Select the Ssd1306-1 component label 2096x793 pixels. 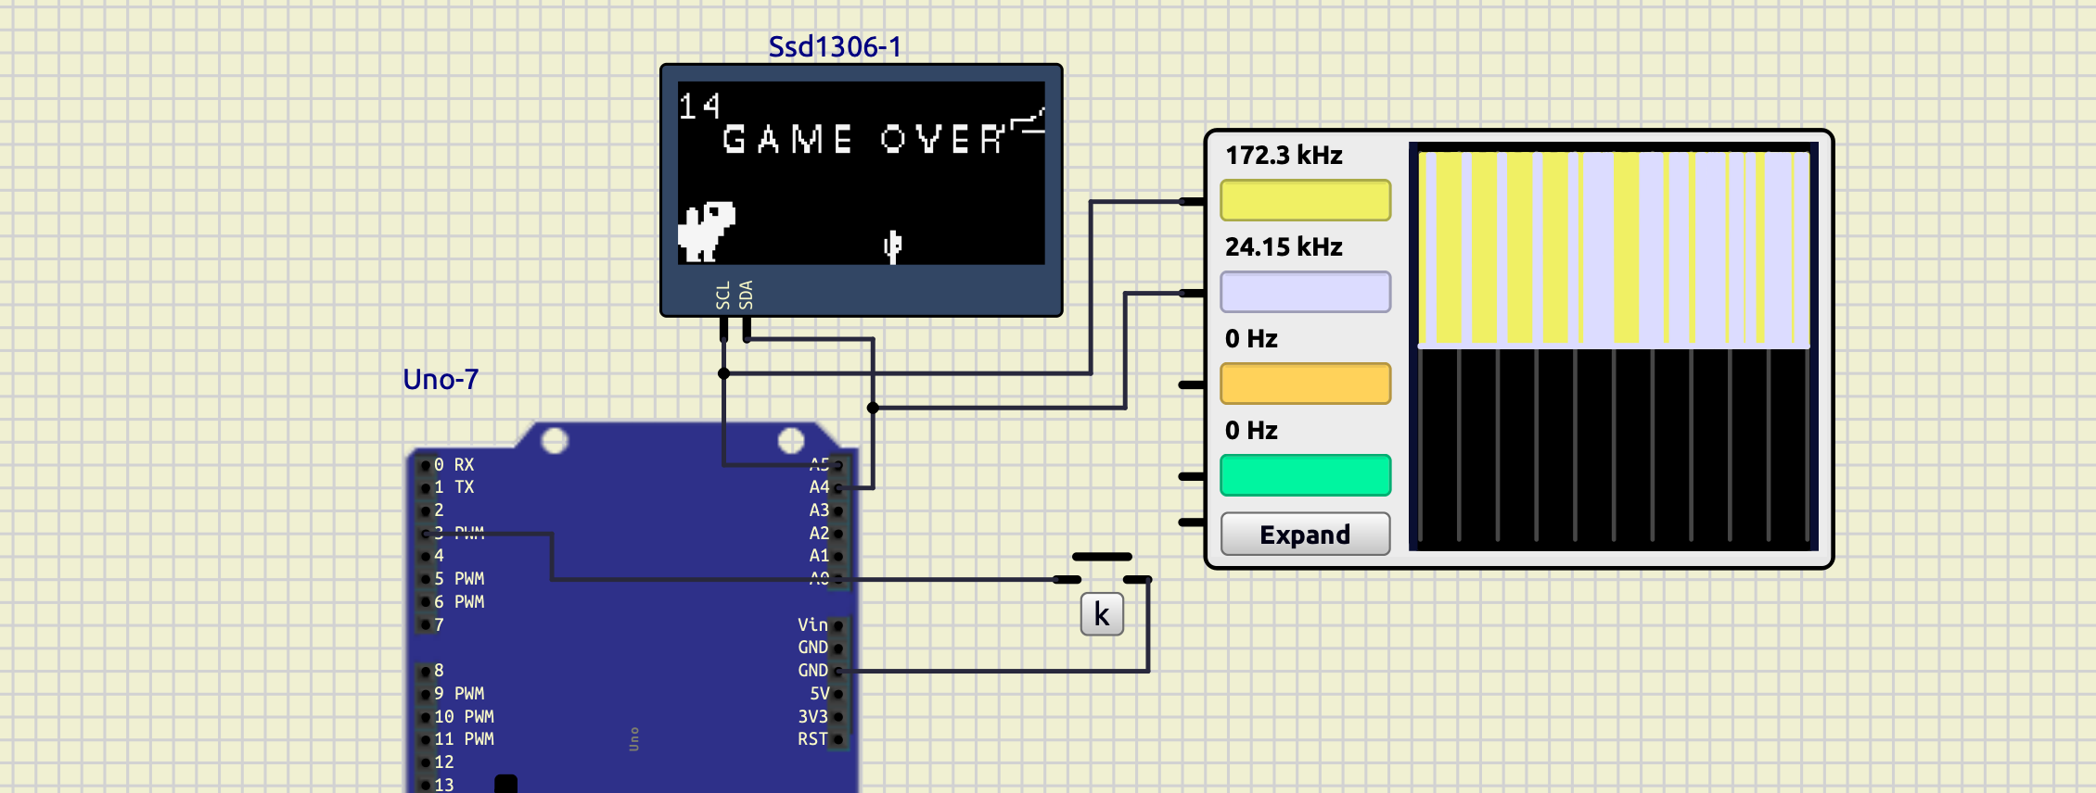tap(835, 46)
